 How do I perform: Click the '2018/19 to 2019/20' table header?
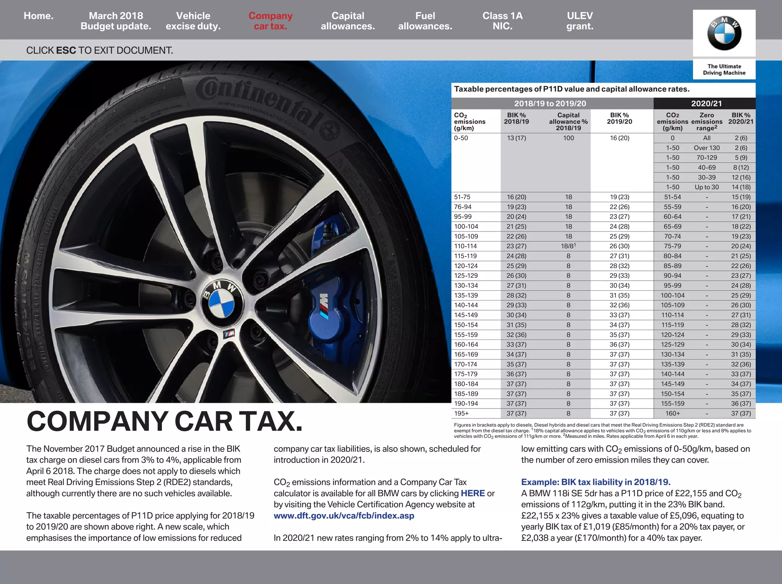click(550, 103)
